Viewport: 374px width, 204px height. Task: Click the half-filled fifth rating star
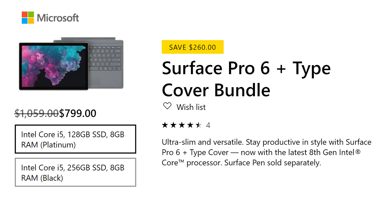199,125
